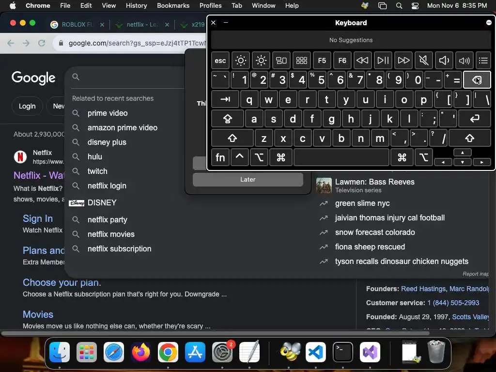This screenshot has height=372, width=496.
Task: Open Visual Studio Code from dock
Action: click(316, 352)
